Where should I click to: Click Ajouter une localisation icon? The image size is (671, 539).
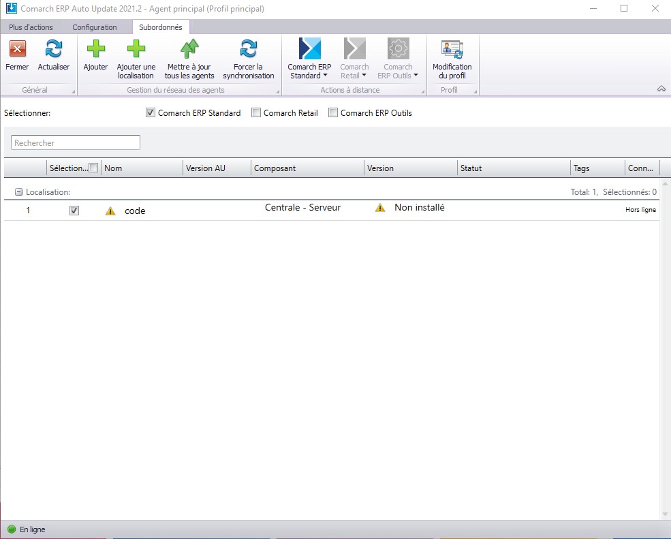(x=136, y=48)
